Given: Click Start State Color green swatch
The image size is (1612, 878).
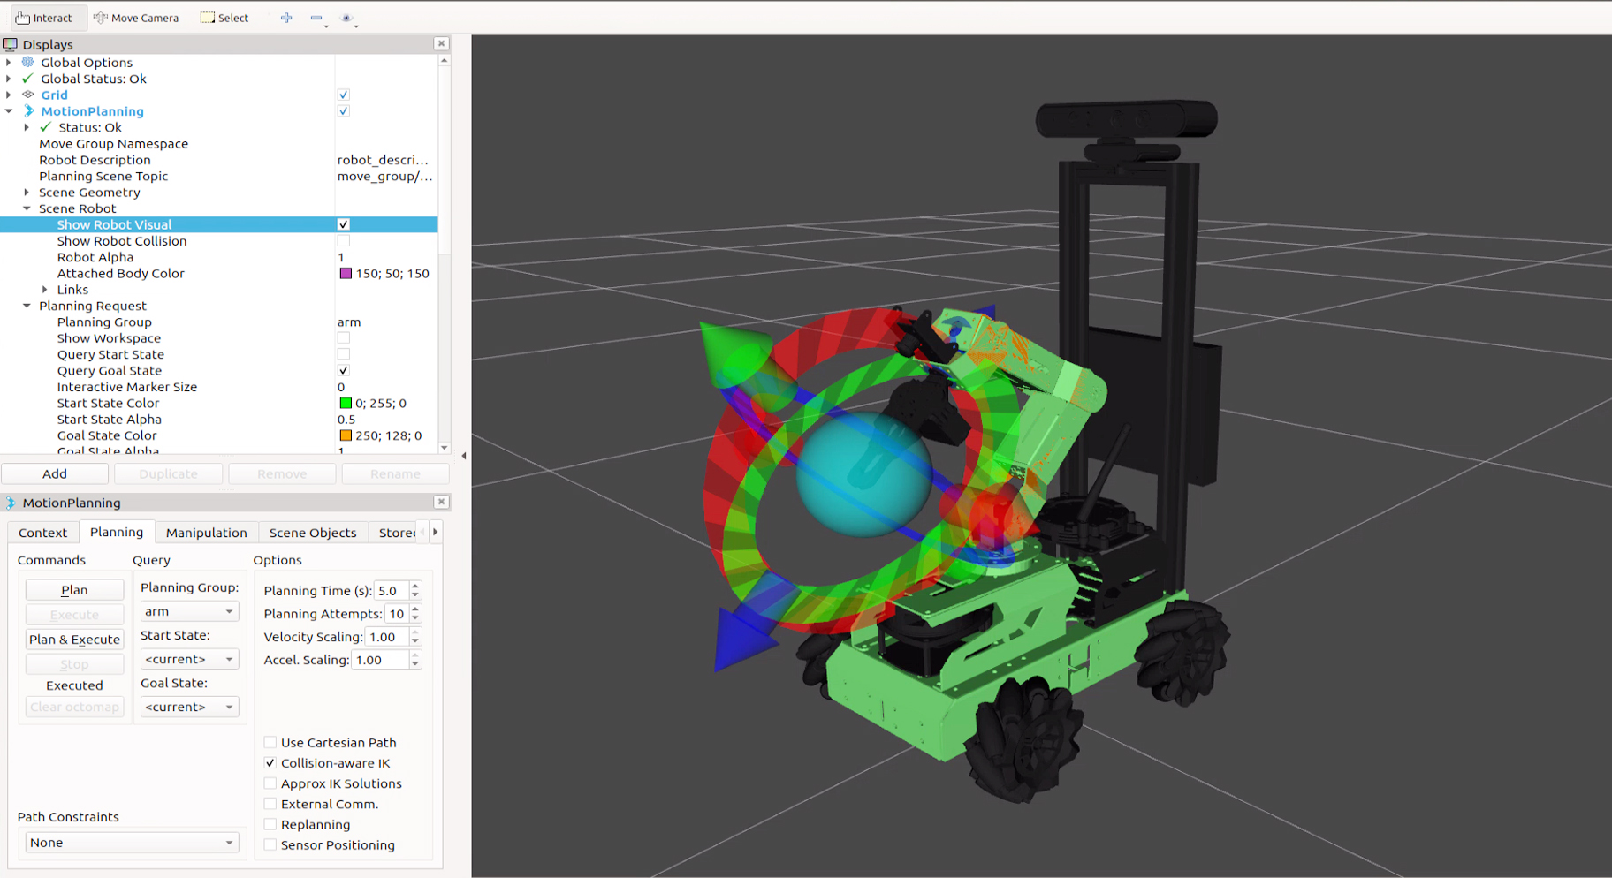Looking at the screenshot, I should point(346,403).
